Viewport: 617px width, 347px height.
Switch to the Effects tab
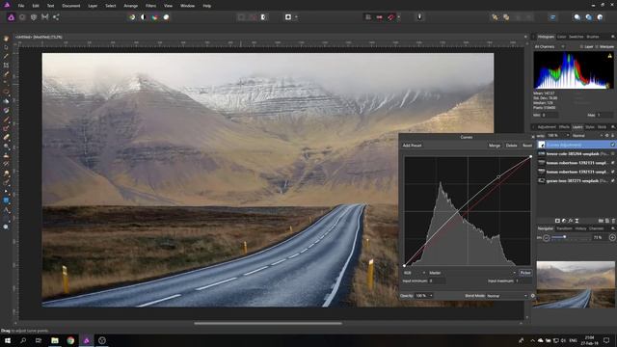[x=564, y=127]
